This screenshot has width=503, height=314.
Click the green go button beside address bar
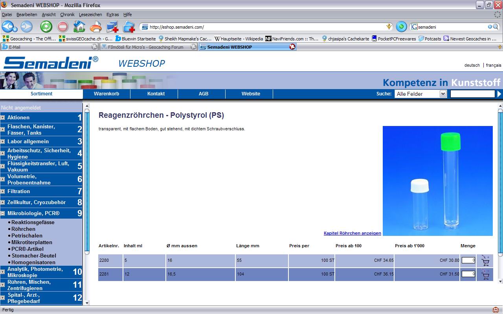(401, 27)
